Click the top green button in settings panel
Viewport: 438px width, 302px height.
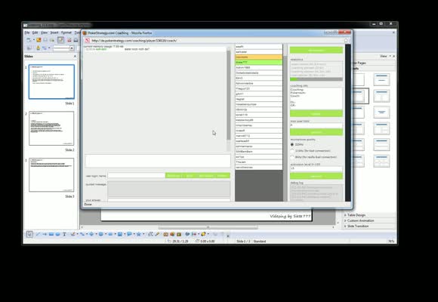point(316,51)
